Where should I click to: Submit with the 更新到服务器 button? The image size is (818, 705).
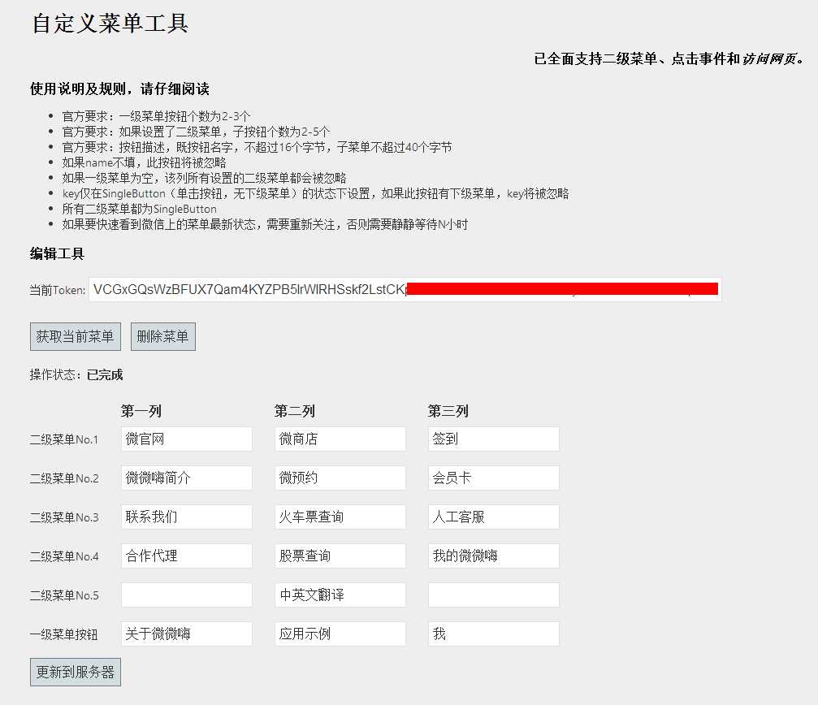[75, 673]
